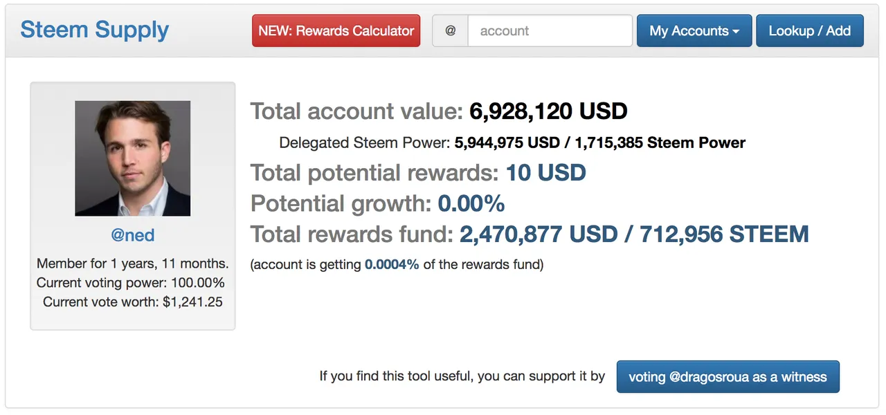The height and width of the screenshot is (415, 886).
Task: Click the @ symbol addon box
Action: pos(450,31)
